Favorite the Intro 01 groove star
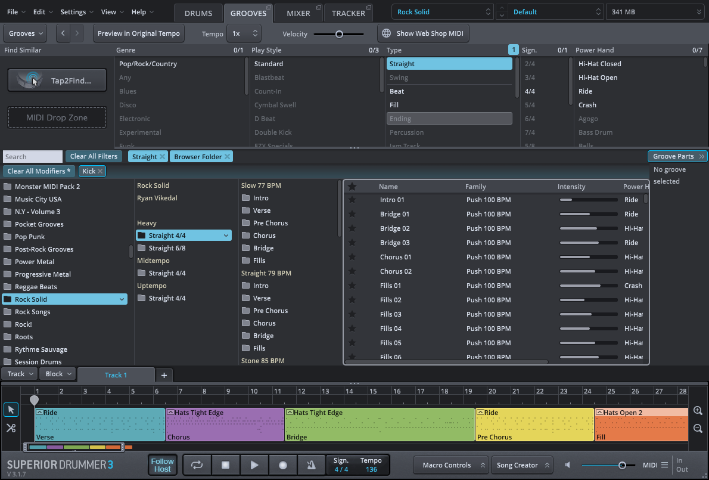The height and width of the screenshot is (480, 709). (x=352, y=200)
